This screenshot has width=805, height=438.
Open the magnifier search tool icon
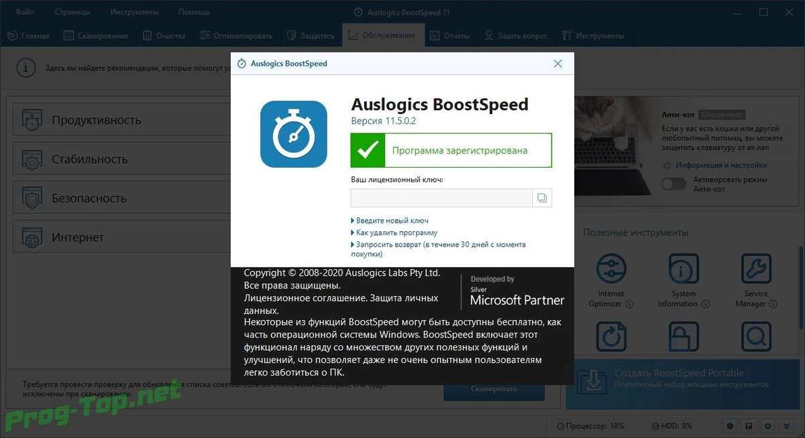coord(756,337)
